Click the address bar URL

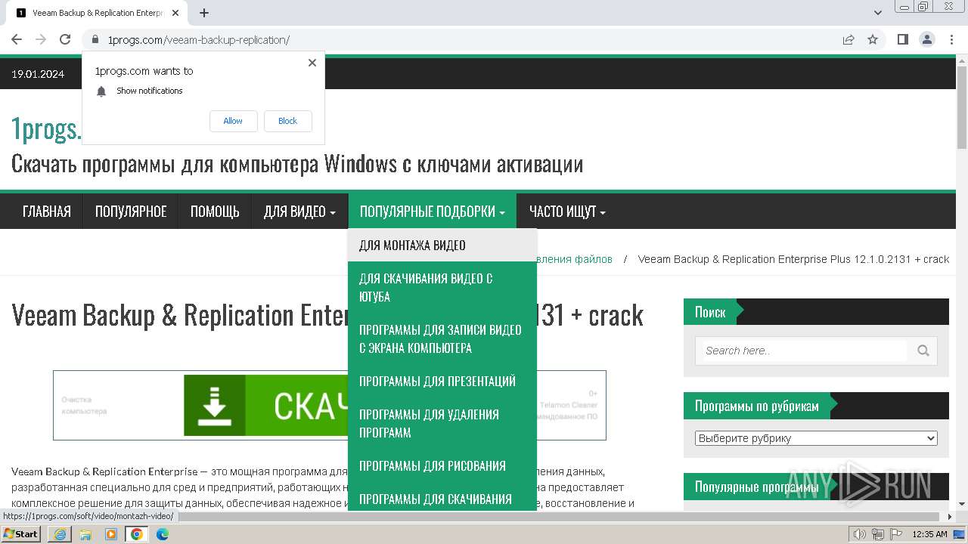point(198,40)
